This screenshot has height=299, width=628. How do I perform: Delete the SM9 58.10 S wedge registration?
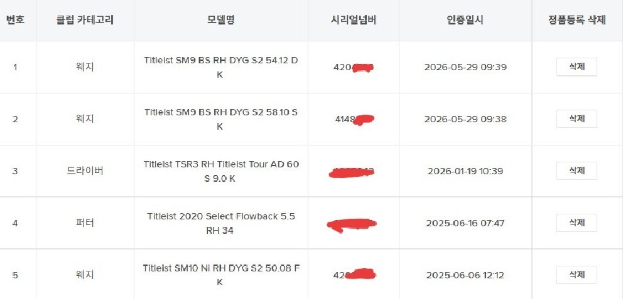coord(577,118)
